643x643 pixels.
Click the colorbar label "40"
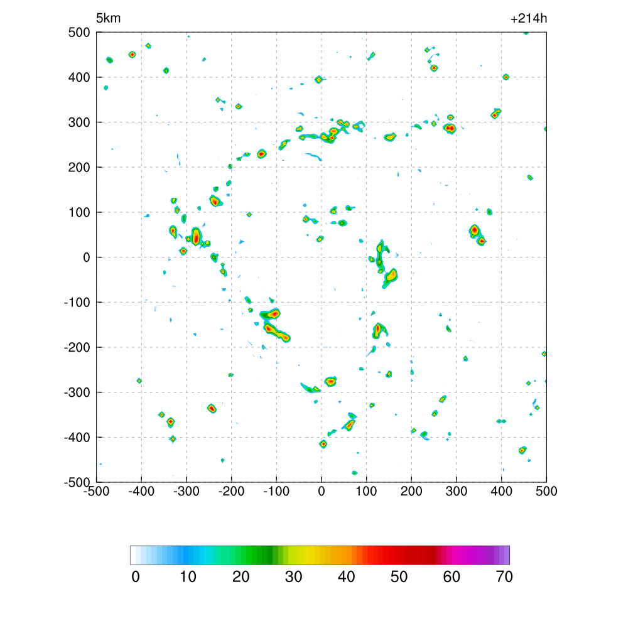[x=346, y=577]
